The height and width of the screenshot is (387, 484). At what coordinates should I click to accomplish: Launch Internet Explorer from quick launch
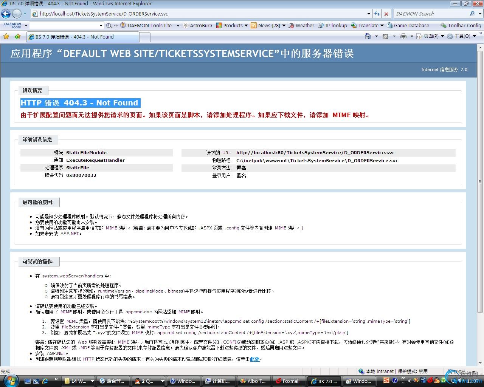tap(45, 381)
